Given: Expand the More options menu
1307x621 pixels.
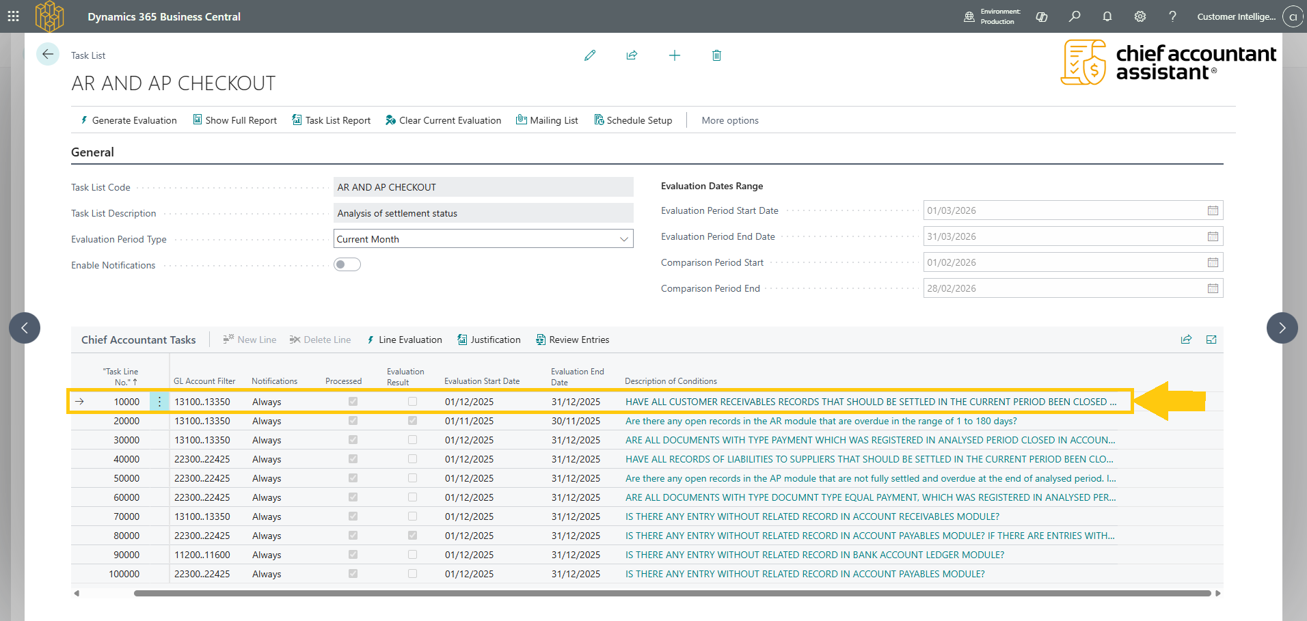Looking at the screenshot, I should pyautogui.click(x=729, y=120).
